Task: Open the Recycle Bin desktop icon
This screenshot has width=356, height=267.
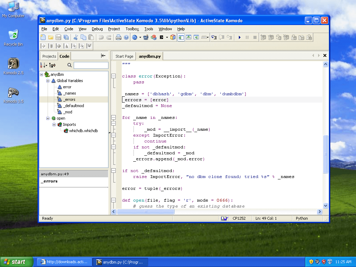Action: (14, 38)
